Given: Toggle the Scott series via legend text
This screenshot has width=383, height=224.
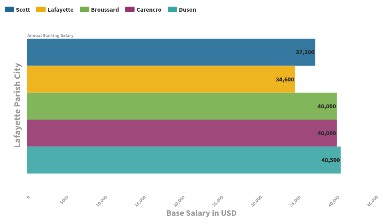Looking at the screenshot, I should coord(23,10).
